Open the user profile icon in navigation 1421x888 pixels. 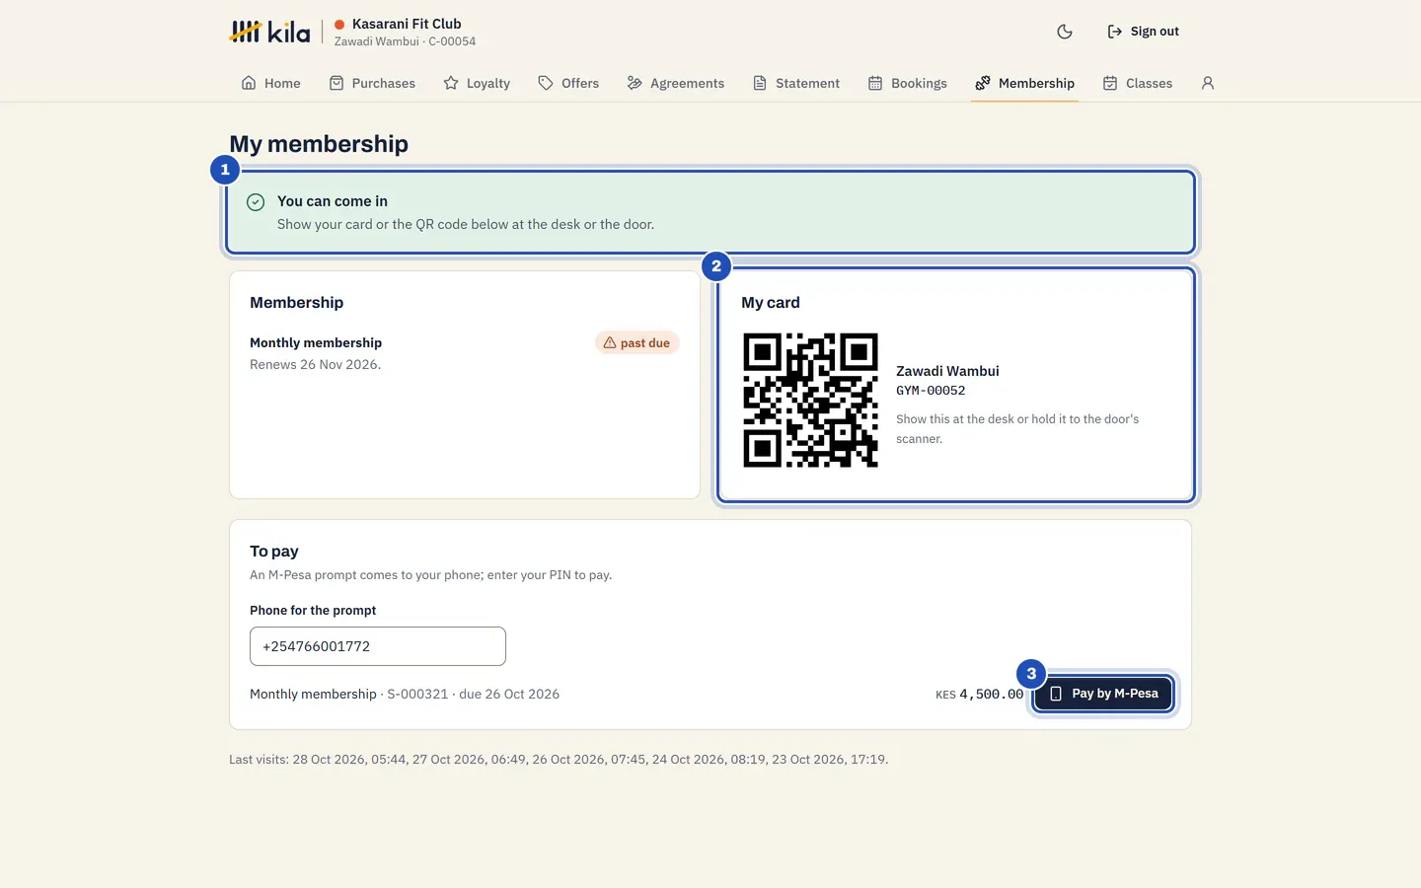tap(1208, 83)
